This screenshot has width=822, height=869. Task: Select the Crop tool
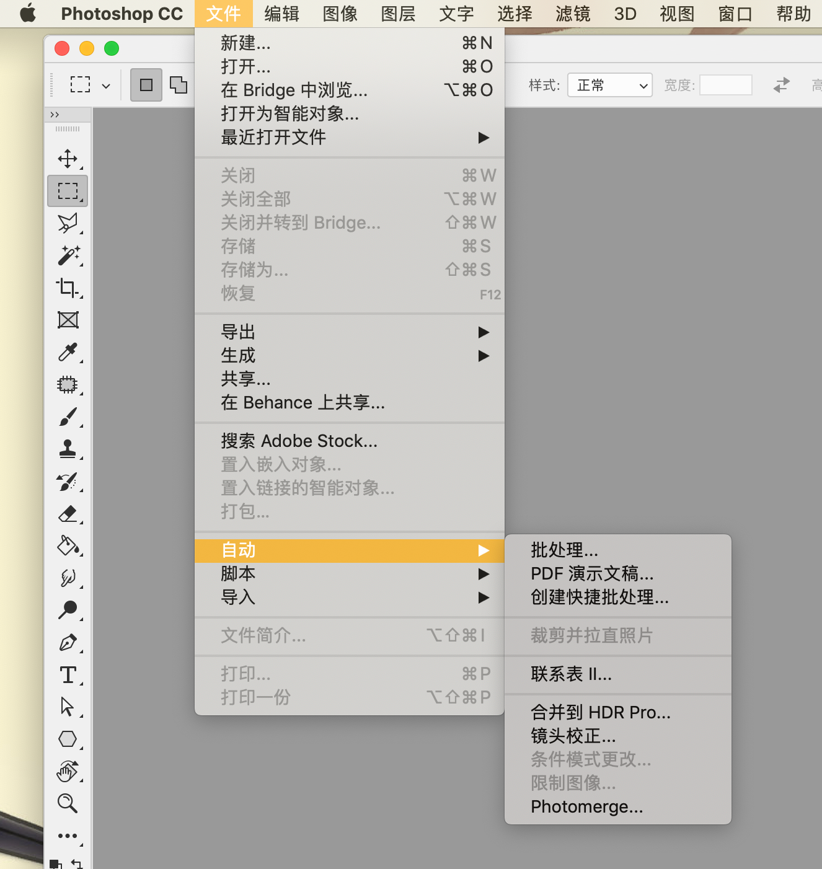pos(68,288)
